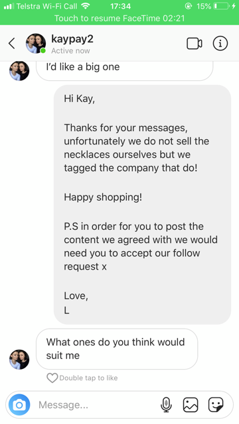The width and height of the screenshot is (239, 424).
Task: Tap the heart like icon
Action: pyautogui.click(x=52, y=378)
